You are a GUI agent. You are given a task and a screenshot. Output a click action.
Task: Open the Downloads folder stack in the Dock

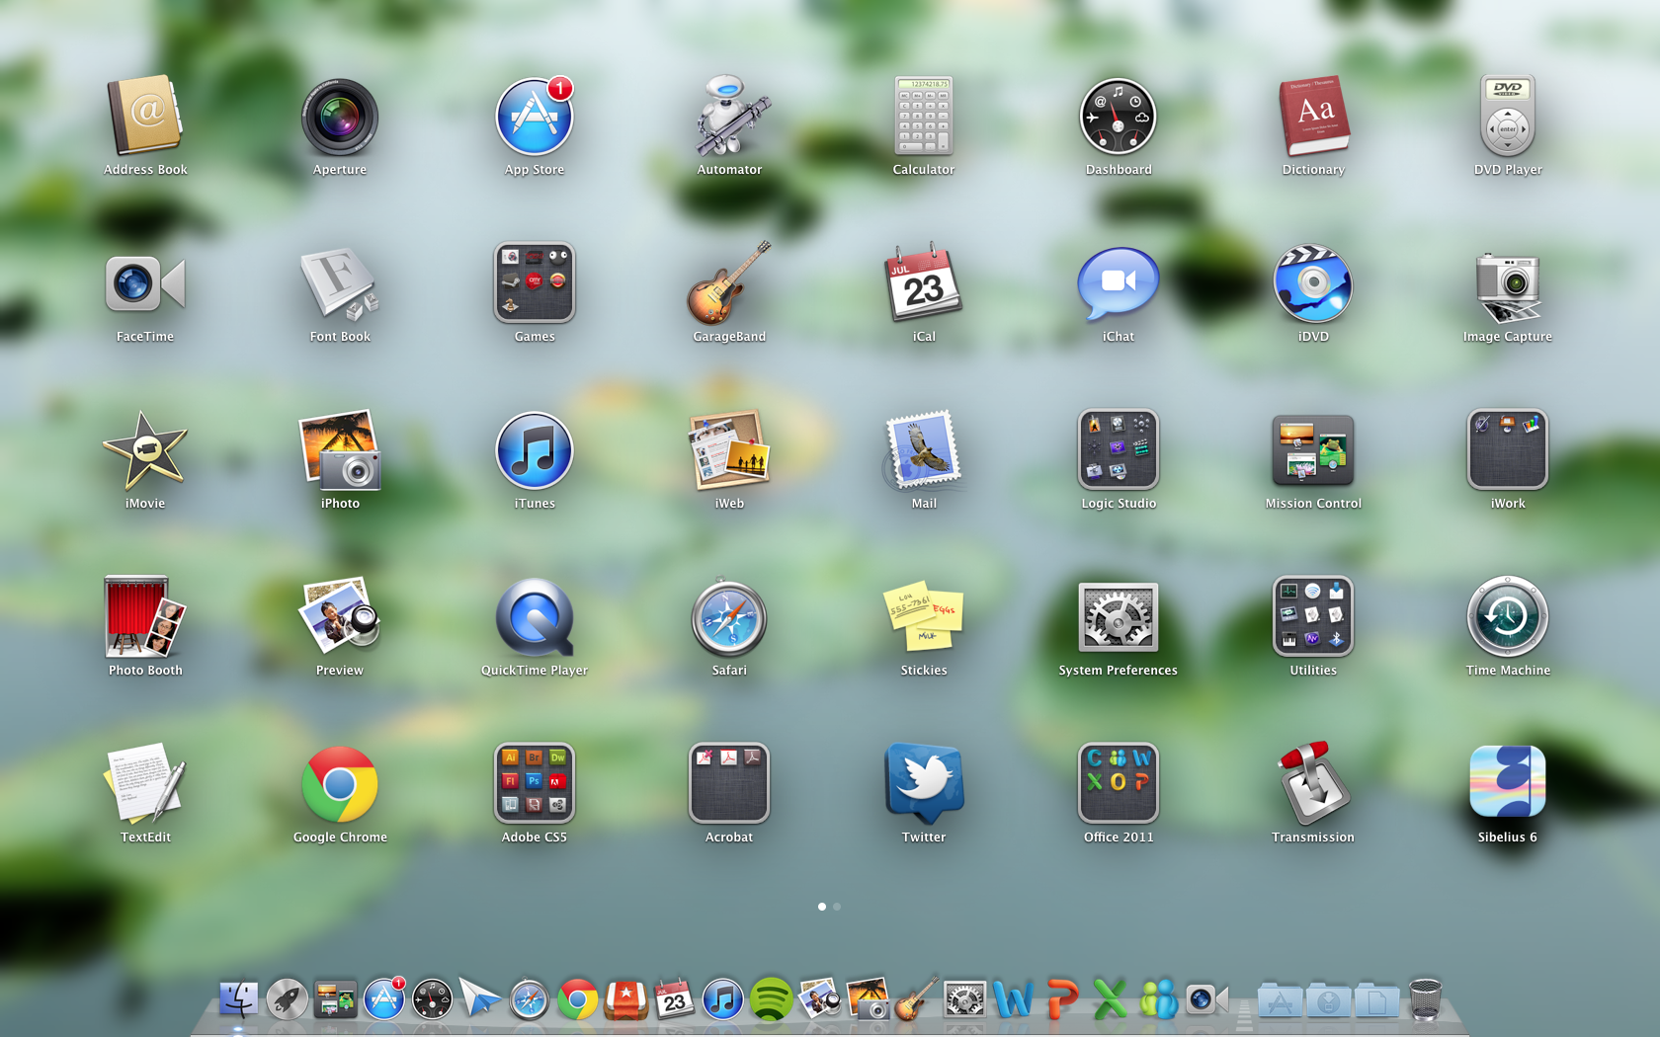[x=1329, y=1001]
